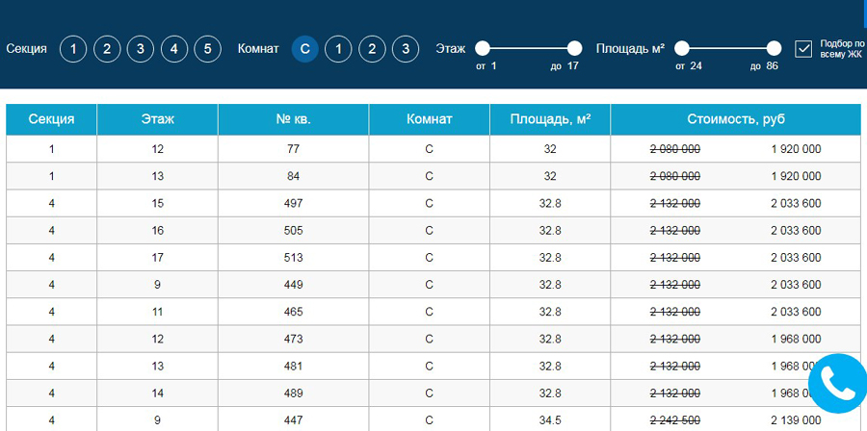Click floor 11 in apartment 465 row
The width and height of the screenshot is (867, 431).
click(158, 312)
